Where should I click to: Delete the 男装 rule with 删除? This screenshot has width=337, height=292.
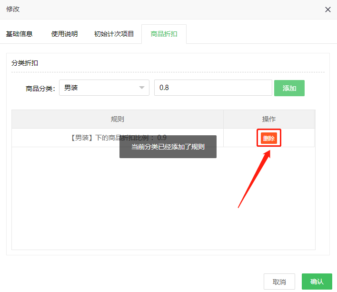click(269, 138)
